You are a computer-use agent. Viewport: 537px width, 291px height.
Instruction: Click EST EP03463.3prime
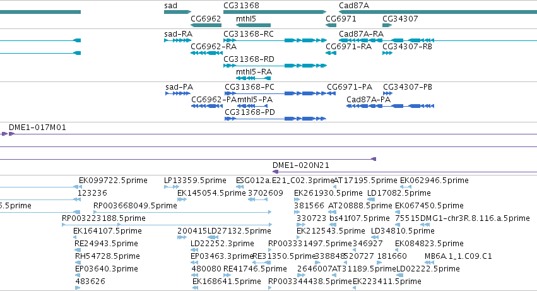tap(221, 256)
